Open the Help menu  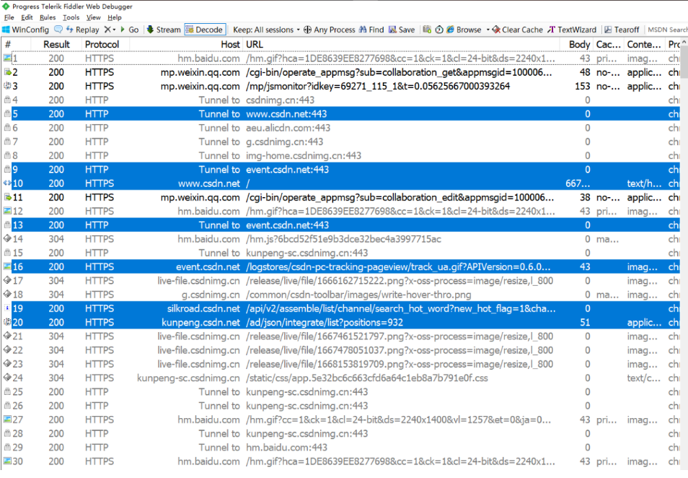(x=114, y=17)
